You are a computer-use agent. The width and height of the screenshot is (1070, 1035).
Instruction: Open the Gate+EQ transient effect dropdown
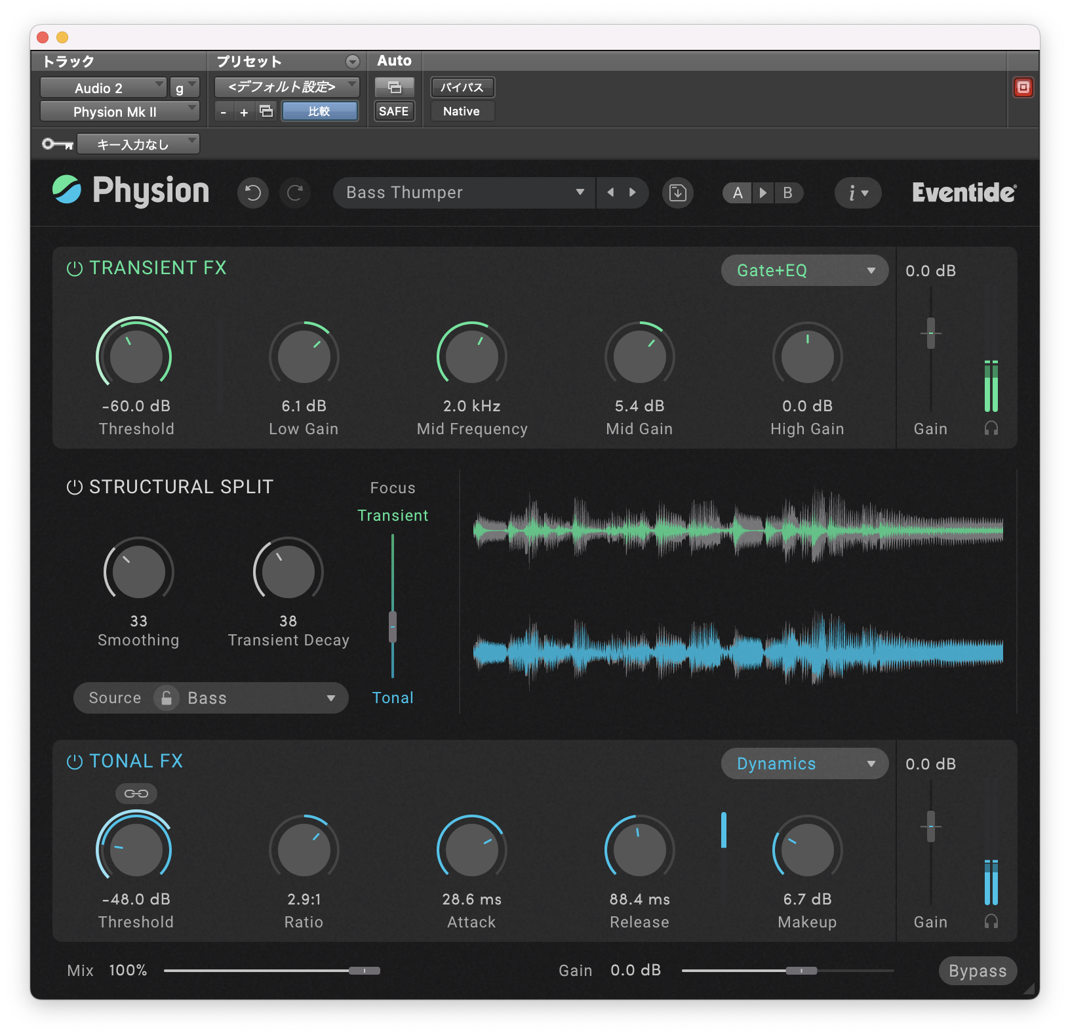click(x=804, y=270)
